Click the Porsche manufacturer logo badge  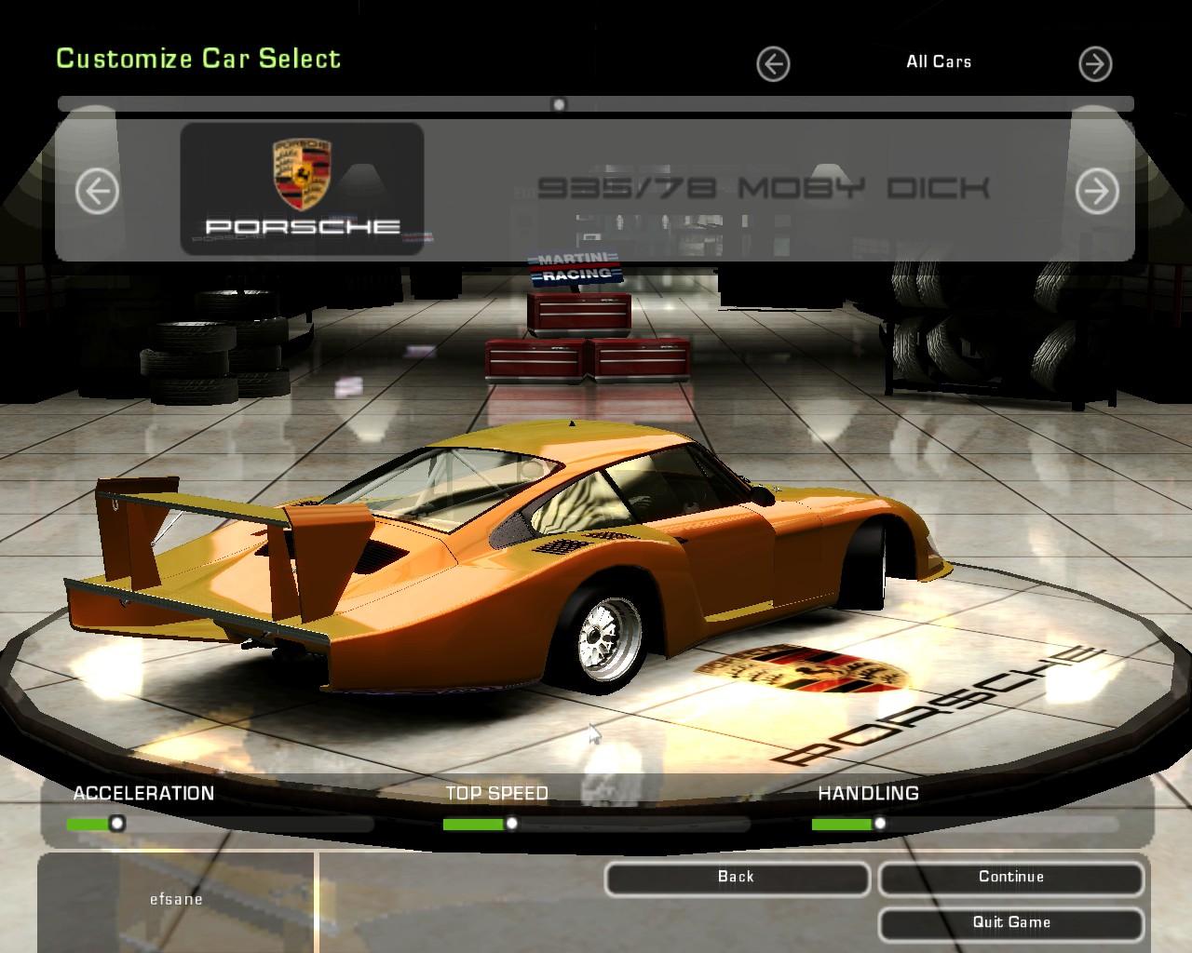302,189
